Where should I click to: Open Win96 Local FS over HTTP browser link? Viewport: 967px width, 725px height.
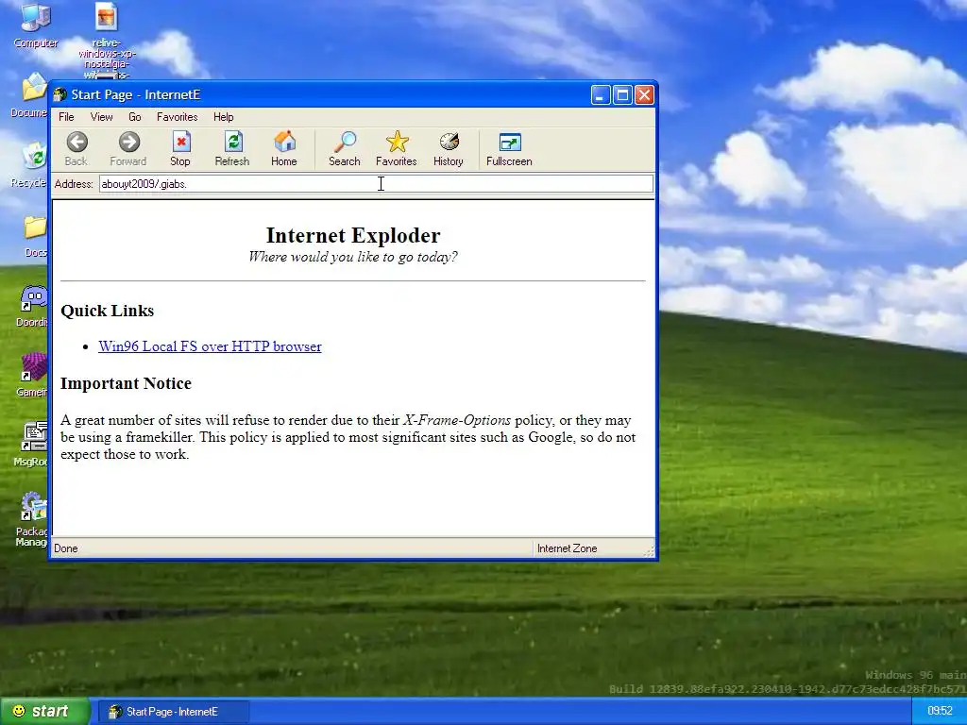(210, 346)
